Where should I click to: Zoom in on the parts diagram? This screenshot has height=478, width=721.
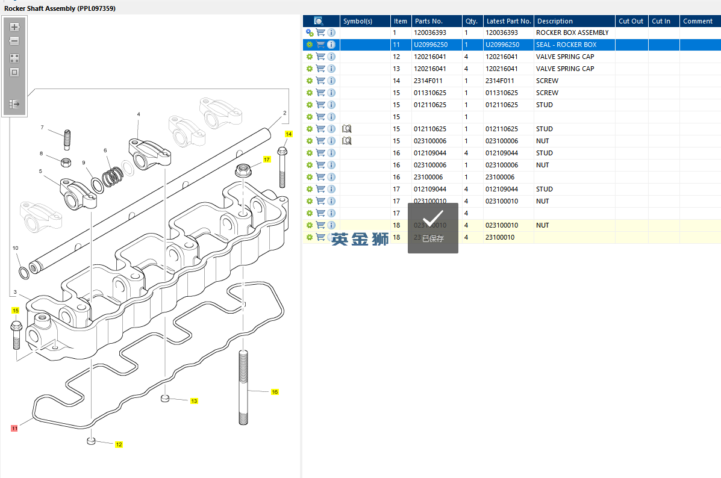pyautogui.click(x=14, y=27)
